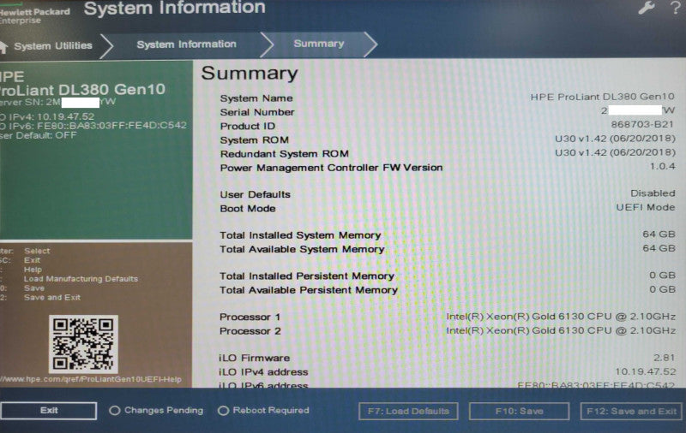Go to System Utilities home icon
The image size is (686, 433).
click(4, 47)
